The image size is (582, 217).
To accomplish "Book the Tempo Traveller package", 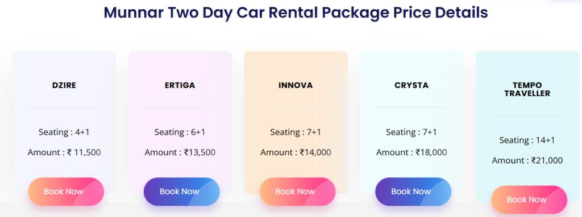I will click(529, 199).
